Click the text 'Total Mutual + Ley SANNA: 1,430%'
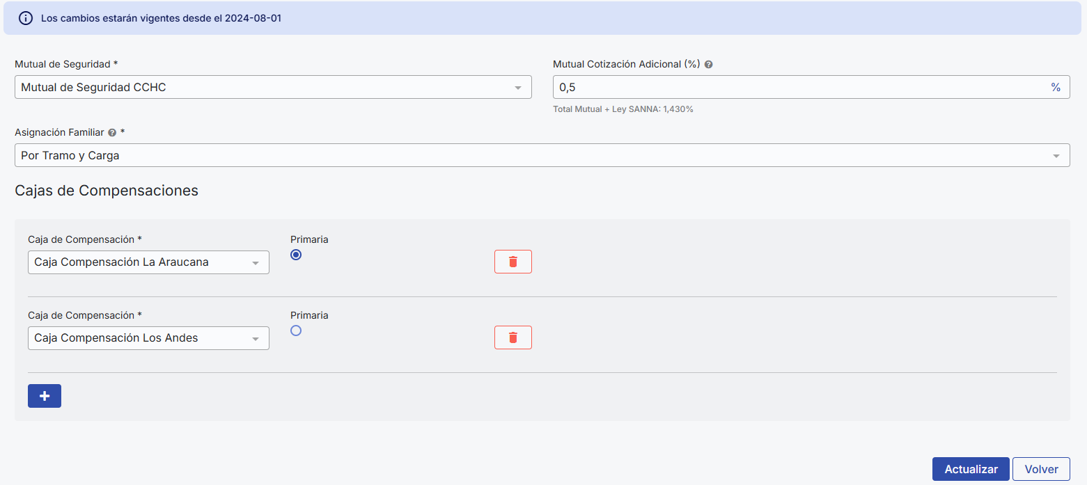The height and width of the screenshot is (485, 1087). [623, 109]
